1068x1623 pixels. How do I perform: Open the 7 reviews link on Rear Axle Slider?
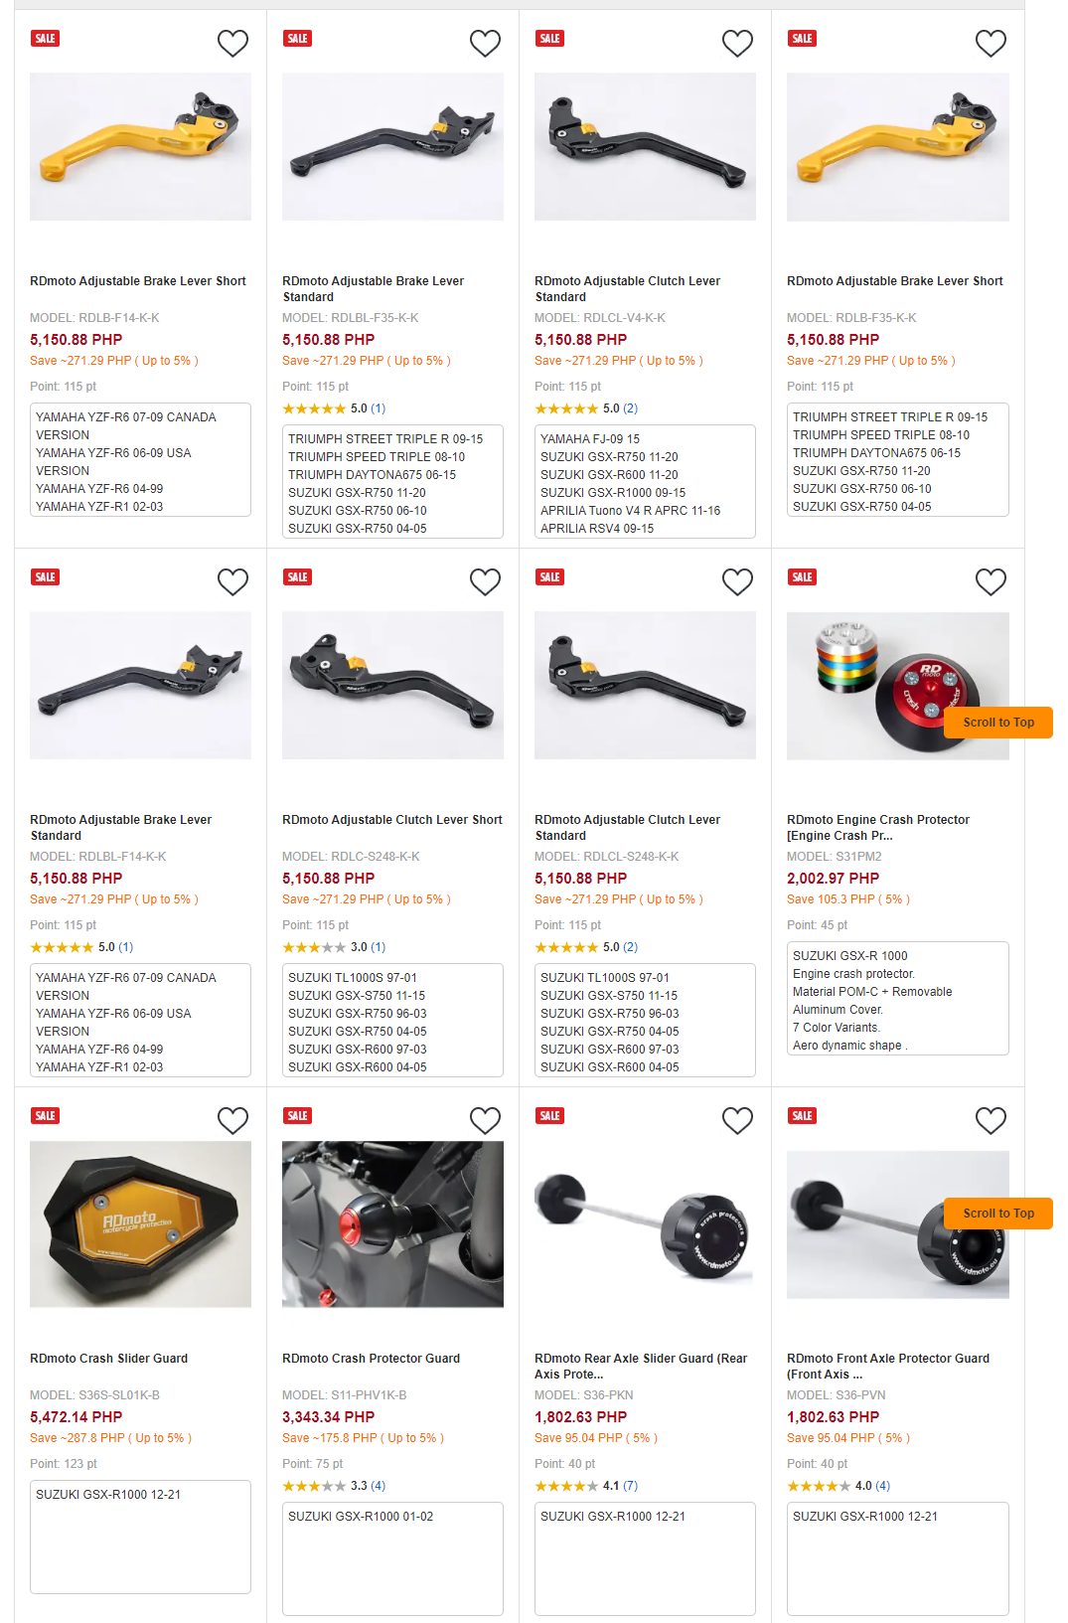(x=630, y=1486)
